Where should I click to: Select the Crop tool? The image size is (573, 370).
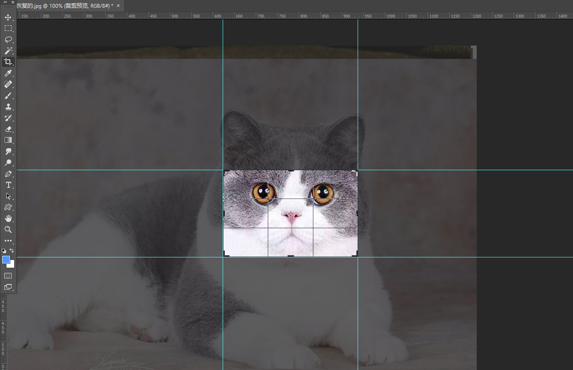(x=8, y=62)
